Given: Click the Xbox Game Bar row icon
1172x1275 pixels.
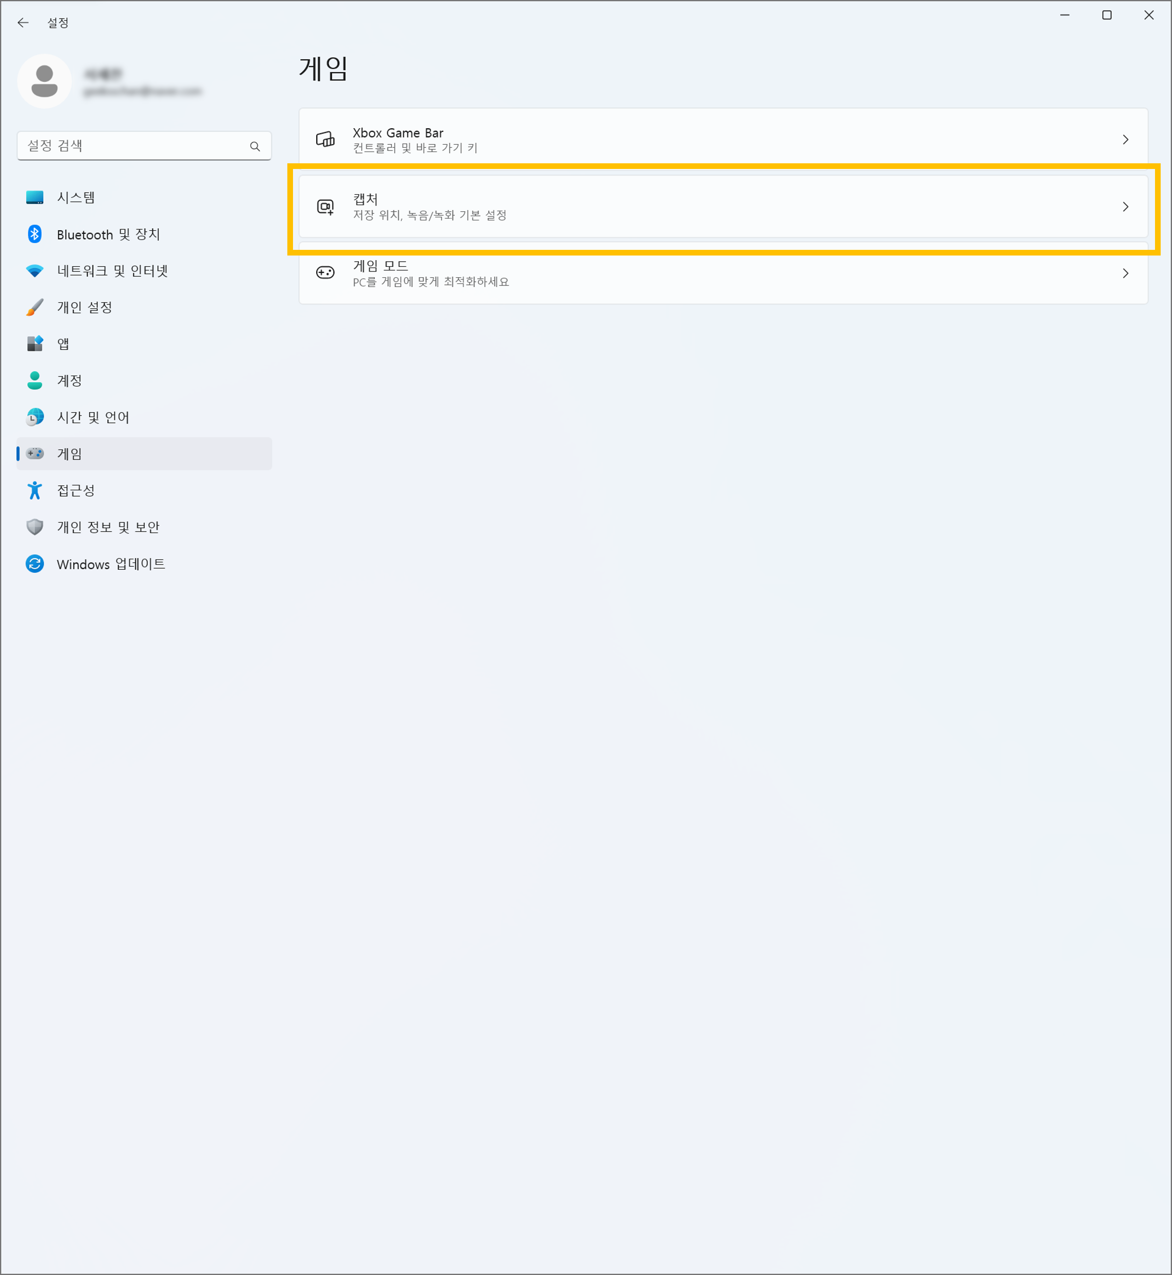Looking at the screenshot, I should point(325,140).
